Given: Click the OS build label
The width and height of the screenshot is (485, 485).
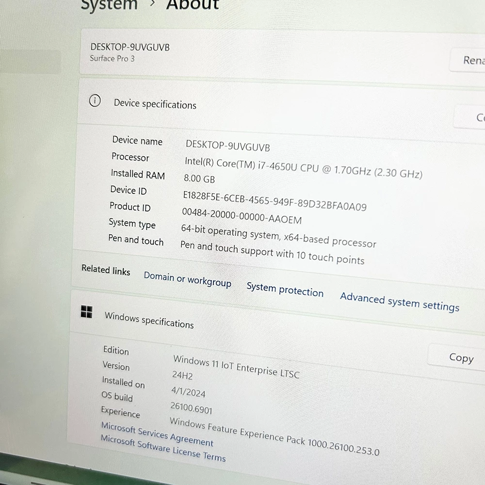Looking at the screenshot, I should [117, 396].
